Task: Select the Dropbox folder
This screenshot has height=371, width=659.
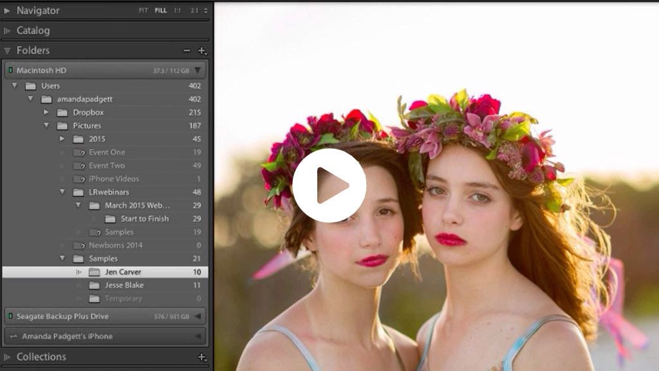Action: 105,112
